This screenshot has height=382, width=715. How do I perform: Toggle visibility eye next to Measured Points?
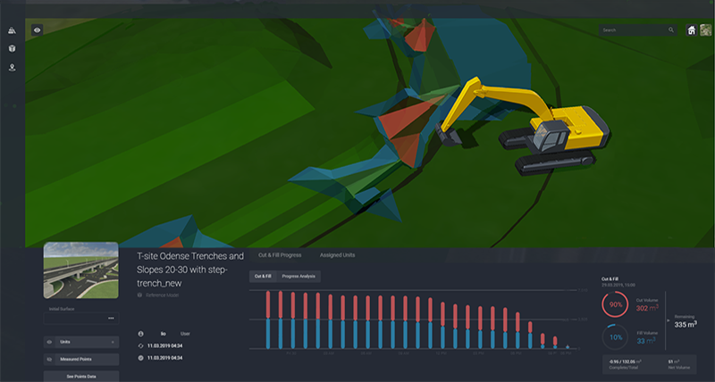pyautogui.click(x=49, y=359)
